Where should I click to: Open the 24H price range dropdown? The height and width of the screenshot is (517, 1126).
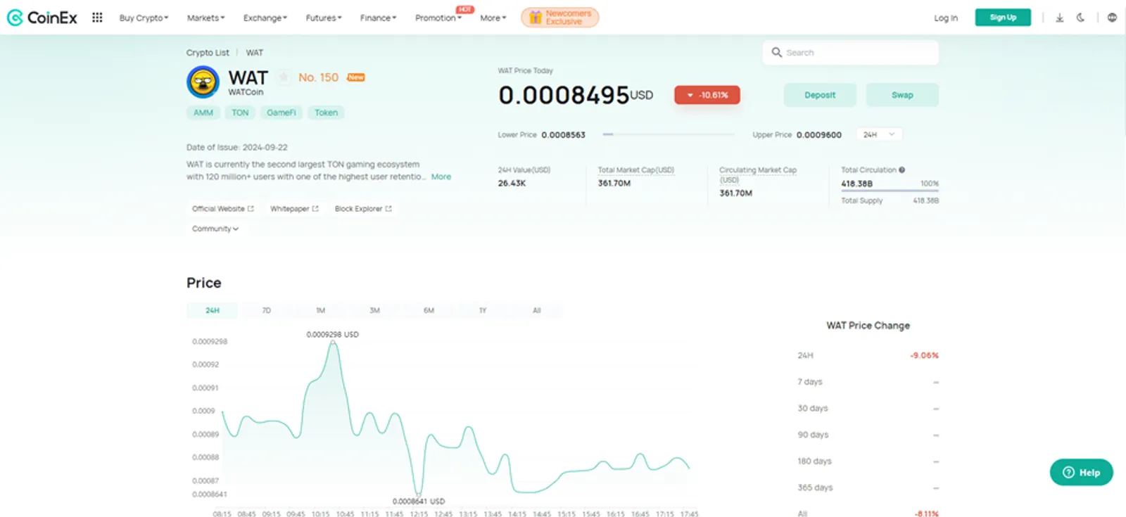click(879, 134)
